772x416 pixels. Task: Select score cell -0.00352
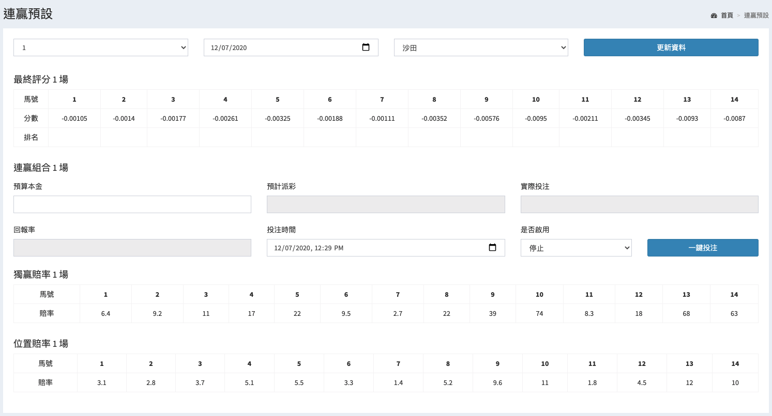click(434, 118)
